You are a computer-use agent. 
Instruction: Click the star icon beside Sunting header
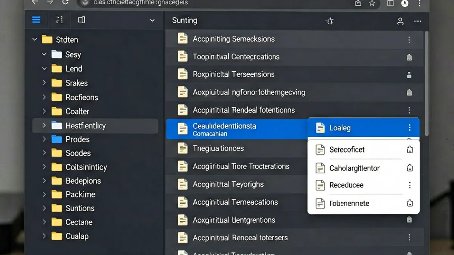click(330, 21)
